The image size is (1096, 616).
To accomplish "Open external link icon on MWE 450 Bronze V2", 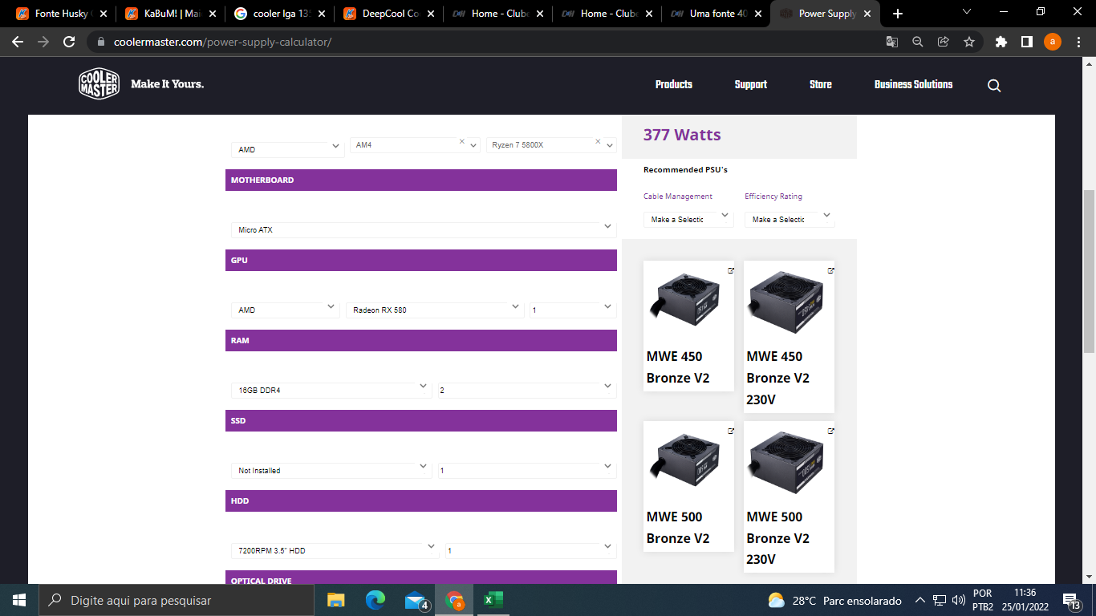I will pyautogui.click(x=731, y=270).
